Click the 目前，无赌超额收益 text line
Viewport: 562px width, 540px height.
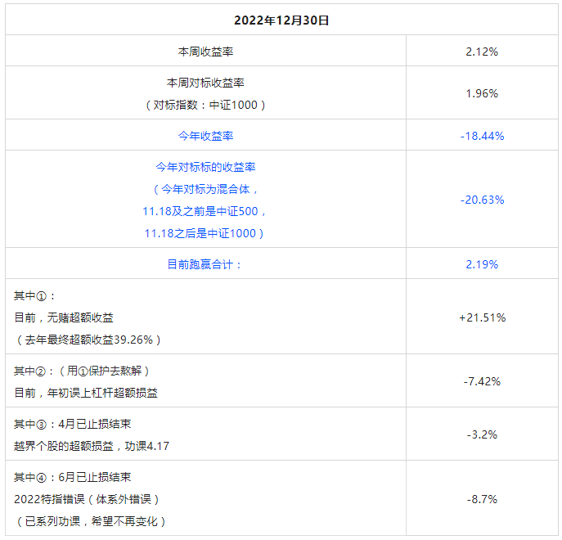coord(64,317)
